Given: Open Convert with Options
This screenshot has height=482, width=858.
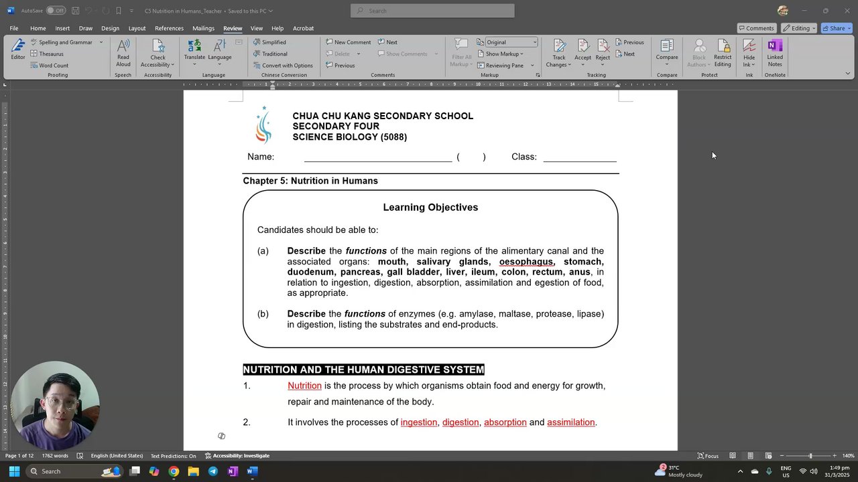Looking at the screenshot, I should coord(283,66).
